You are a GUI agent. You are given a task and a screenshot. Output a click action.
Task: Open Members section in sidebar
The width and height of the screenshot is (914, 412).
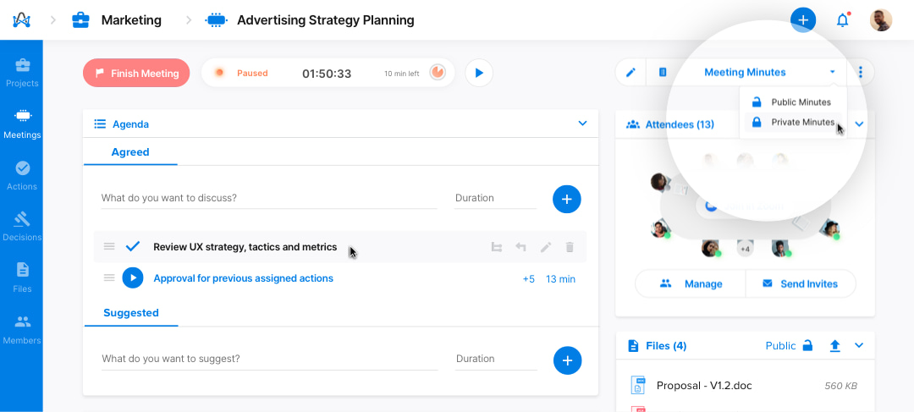click(x=22, y=330)
